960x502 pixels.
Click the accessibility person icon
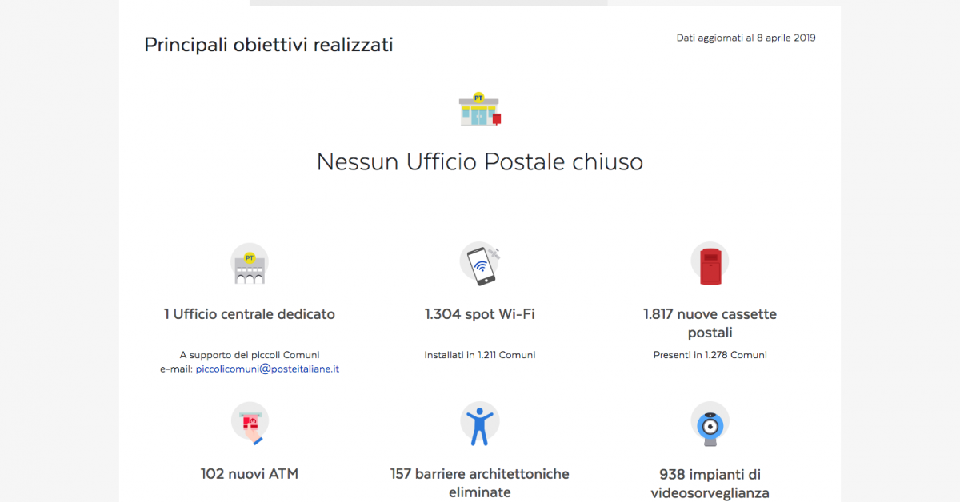pyautogui.click(x=480, y=424)
